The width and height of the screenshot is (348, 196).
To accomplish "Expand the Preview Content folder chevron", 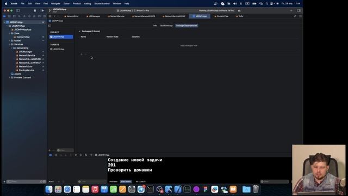I will coord(9,77).
